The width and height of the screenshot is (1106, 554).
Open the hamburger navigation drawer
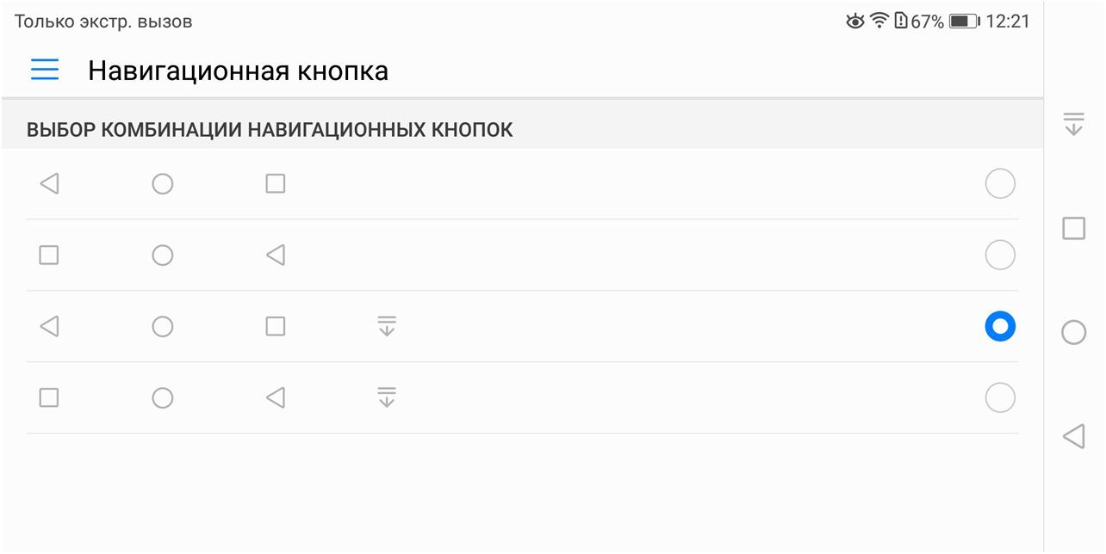point(44,70)
